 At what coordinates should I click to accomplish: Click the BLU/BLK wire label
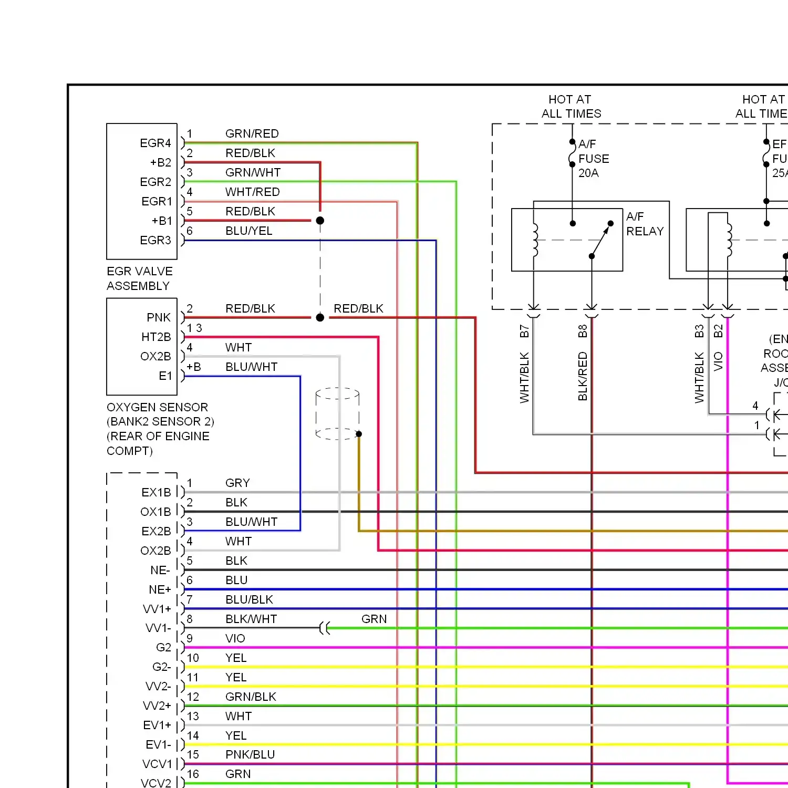click(x=249, y=599)
